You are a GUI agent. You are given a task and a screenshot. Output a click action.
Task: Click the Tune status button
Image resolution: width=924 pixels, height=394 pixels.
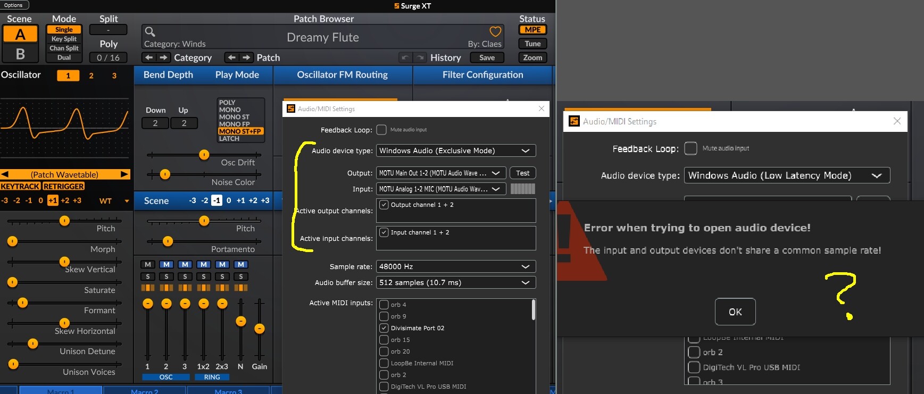[x=532, y=44]
